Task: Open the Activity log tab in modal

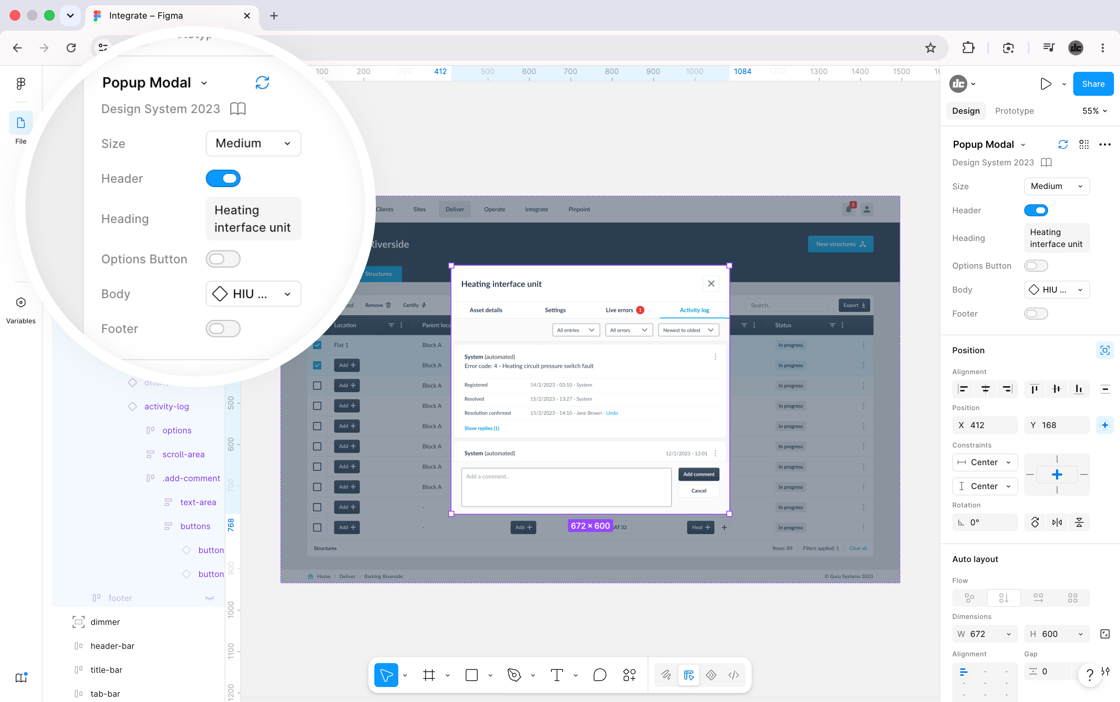Action: click(694, 310)
